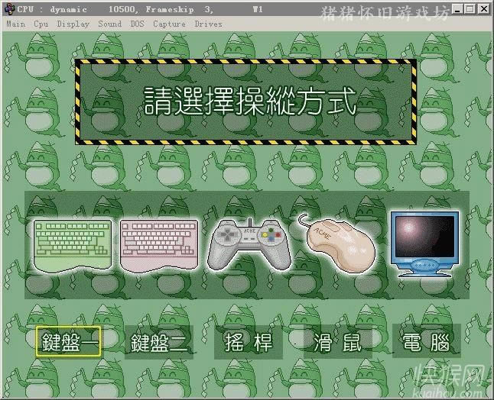Open the Display menu
Image resolution: width=494 pixels, height=400 pixels.
[73, 24]
